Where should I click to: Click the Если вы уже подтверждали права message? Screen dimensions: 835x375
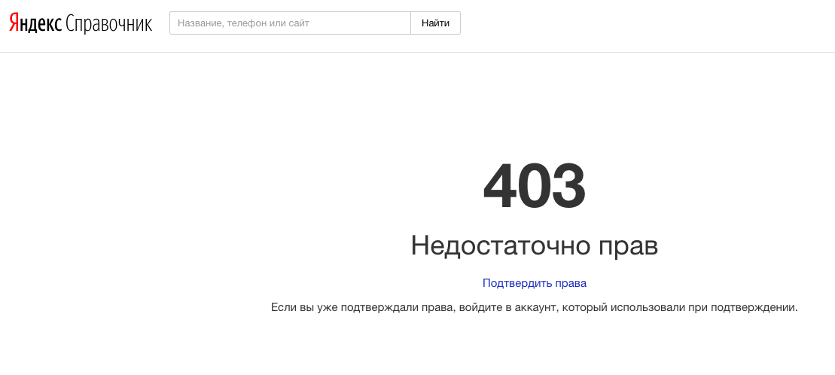click(534, 307)
